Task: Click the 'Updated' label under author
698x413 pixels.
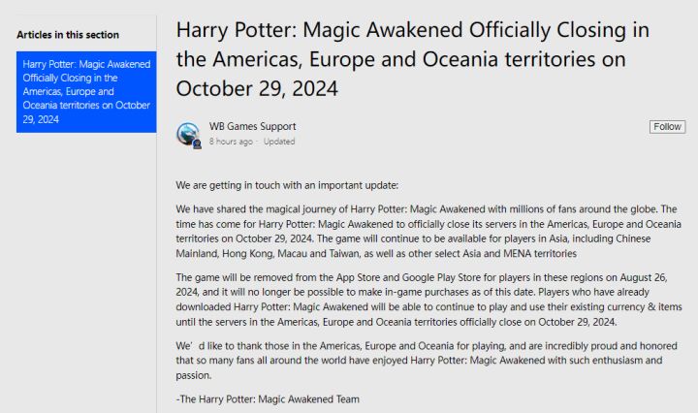Action: 279,142
